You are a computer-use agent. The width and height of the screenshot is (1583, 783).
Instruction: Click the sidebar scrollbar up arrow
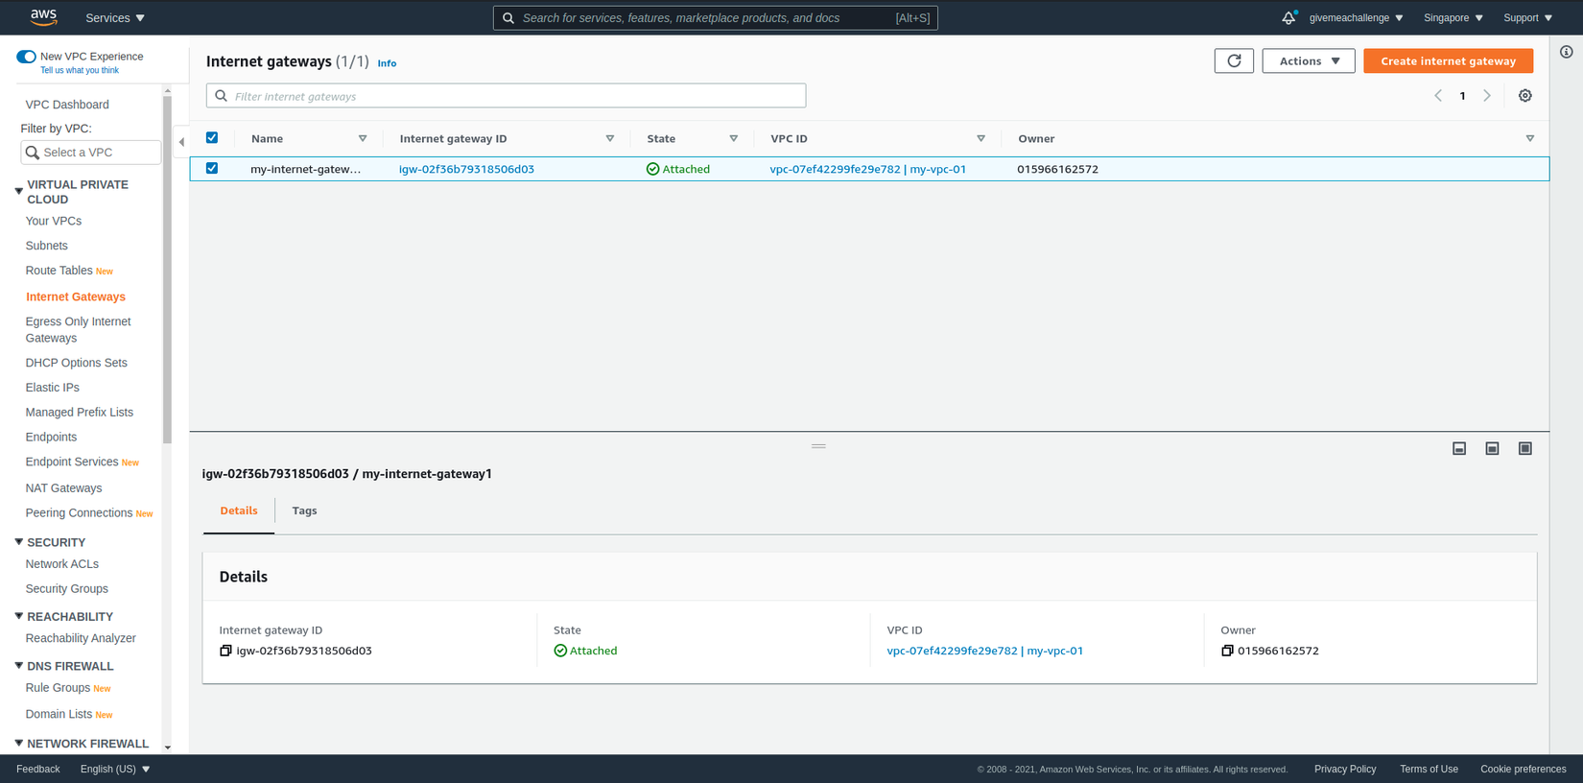point(167,91)
